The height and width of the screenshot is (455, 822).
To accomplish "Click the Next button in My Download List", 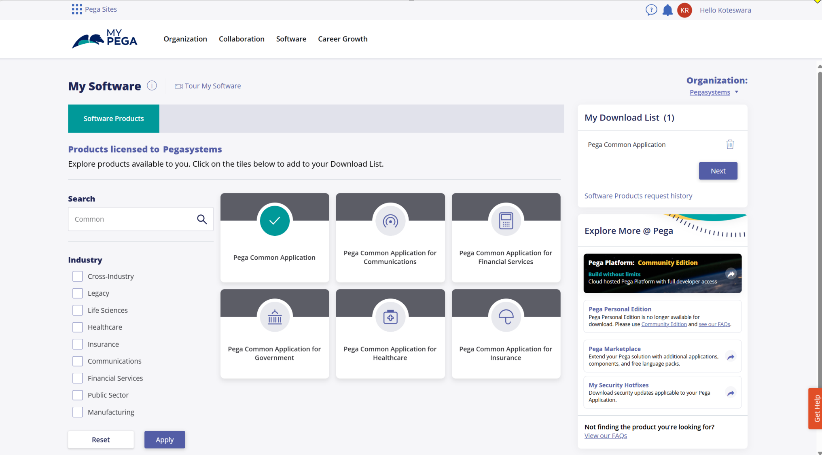I will pos(718,171).
